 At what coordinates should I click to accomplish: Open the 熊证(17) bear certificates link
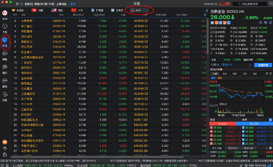227,65
